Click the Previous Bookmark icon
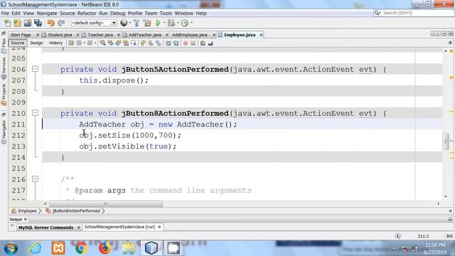The image size is (455, 256). (x=143, y=43)
